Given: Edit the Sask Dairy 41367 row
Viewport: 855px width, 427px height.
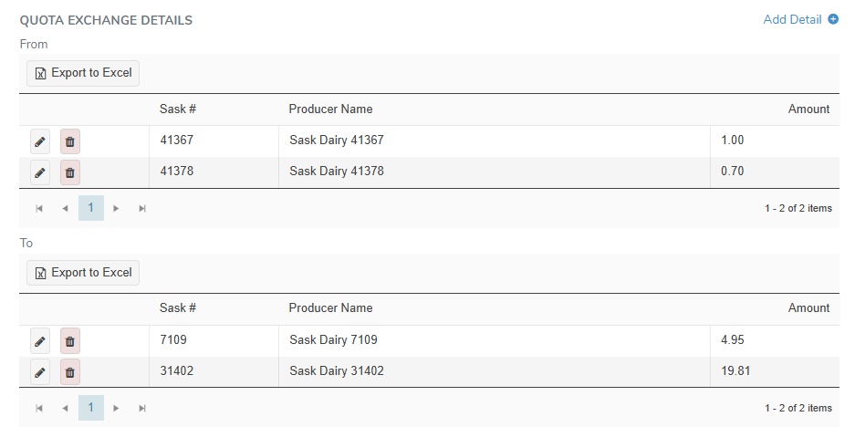Looking at the screenshot, I should pos(40,141).
